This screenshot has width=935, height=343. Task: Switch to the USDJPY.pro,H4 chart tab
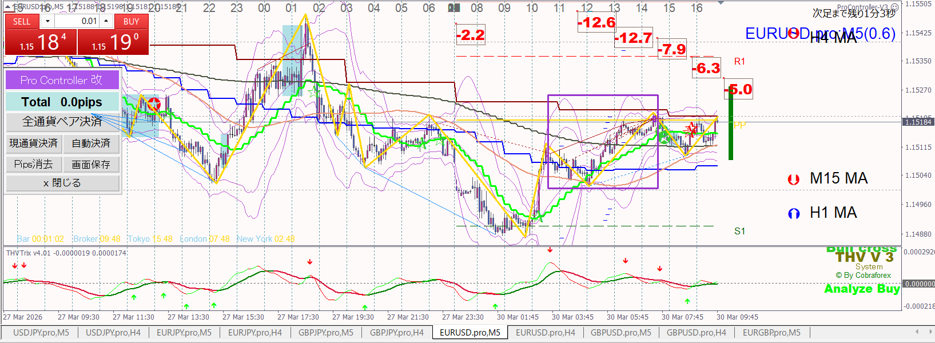pyautogui.click(x=113, y=333)
